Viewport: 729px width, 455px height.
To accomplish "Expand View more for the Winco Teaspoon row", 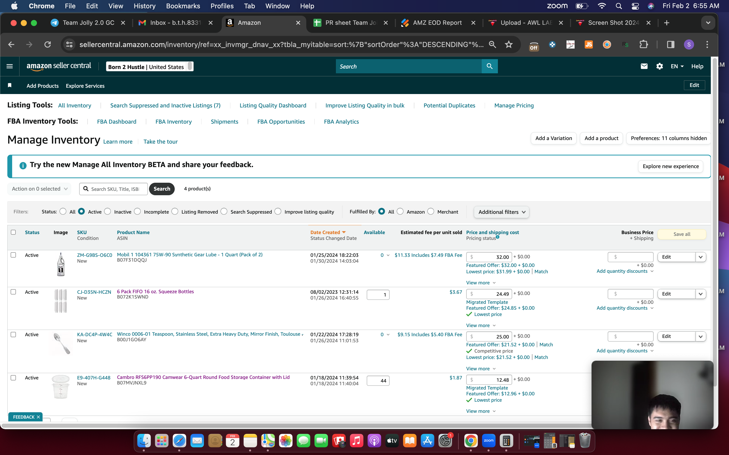I will pyautogui.click(x=481, y=369).
